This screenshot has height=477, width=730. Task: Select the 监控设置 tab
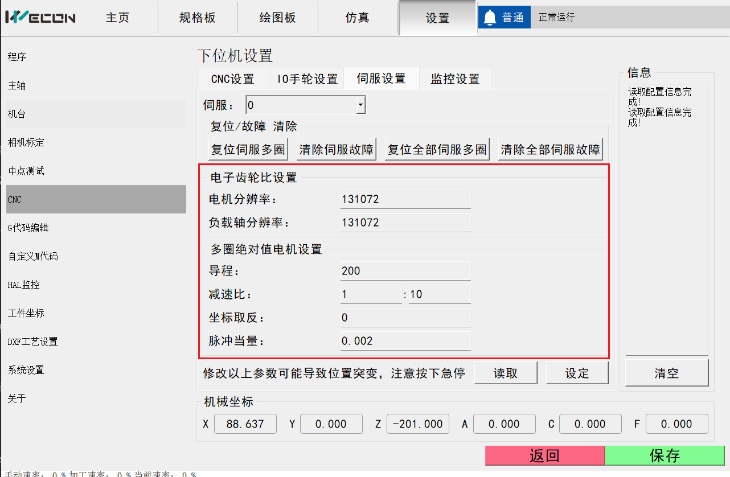point(454,79)
